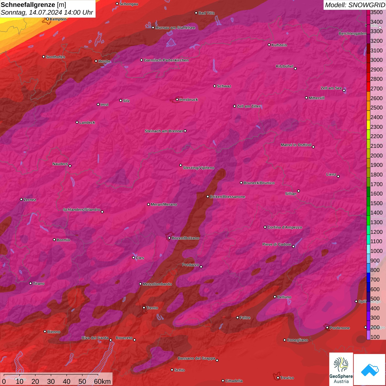Click the Garmisch-Partenkirchen label

tap(166, 60)
